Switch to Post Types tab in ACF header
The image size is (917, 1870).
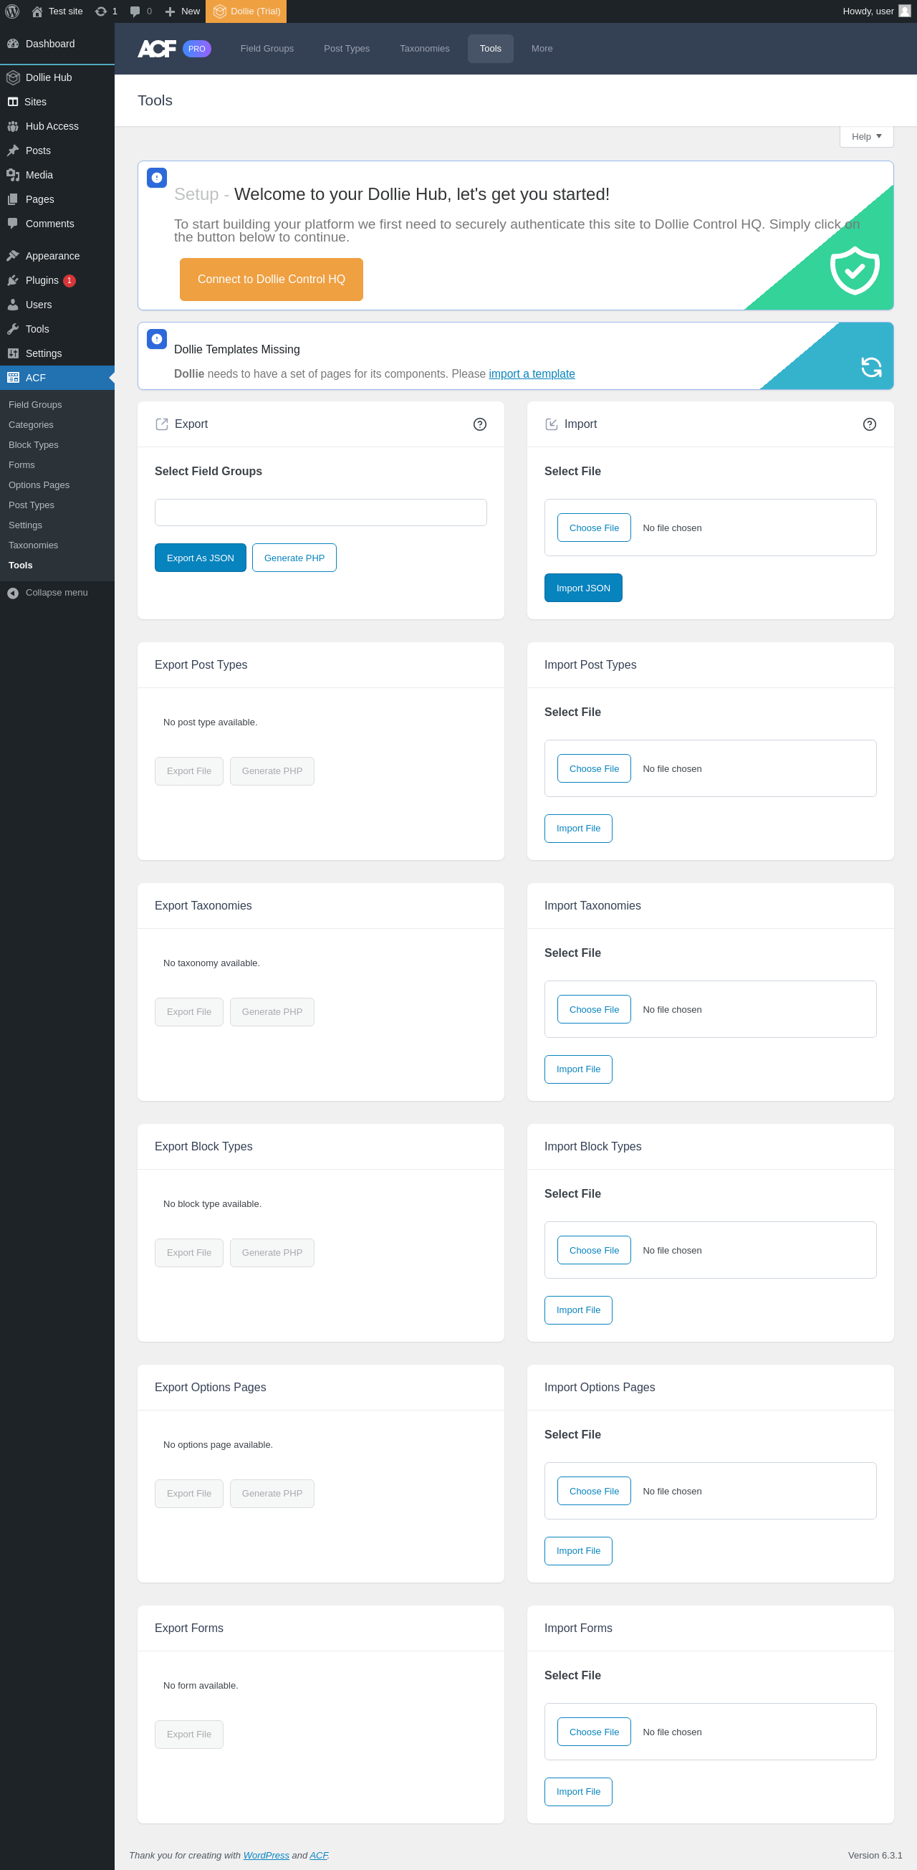[347, 49]
